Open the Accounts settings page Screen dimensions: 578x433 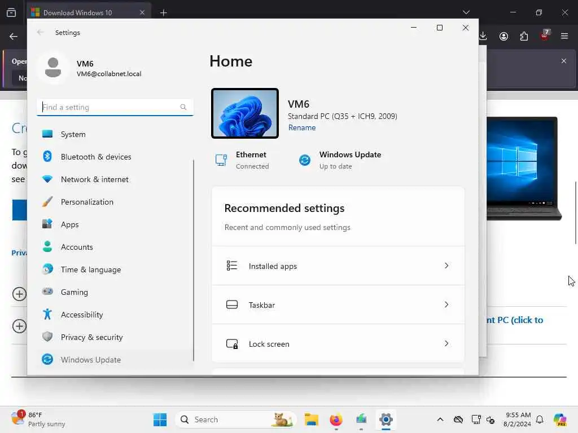click(x=115, y=247)
